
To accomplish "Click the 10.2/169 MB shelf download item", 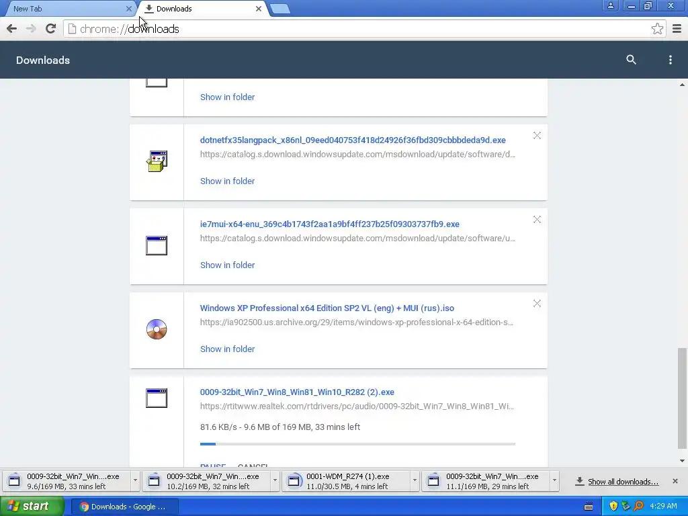I will 207,481.
